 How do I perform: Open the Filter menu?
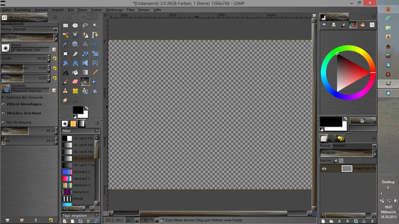point(130,10)
